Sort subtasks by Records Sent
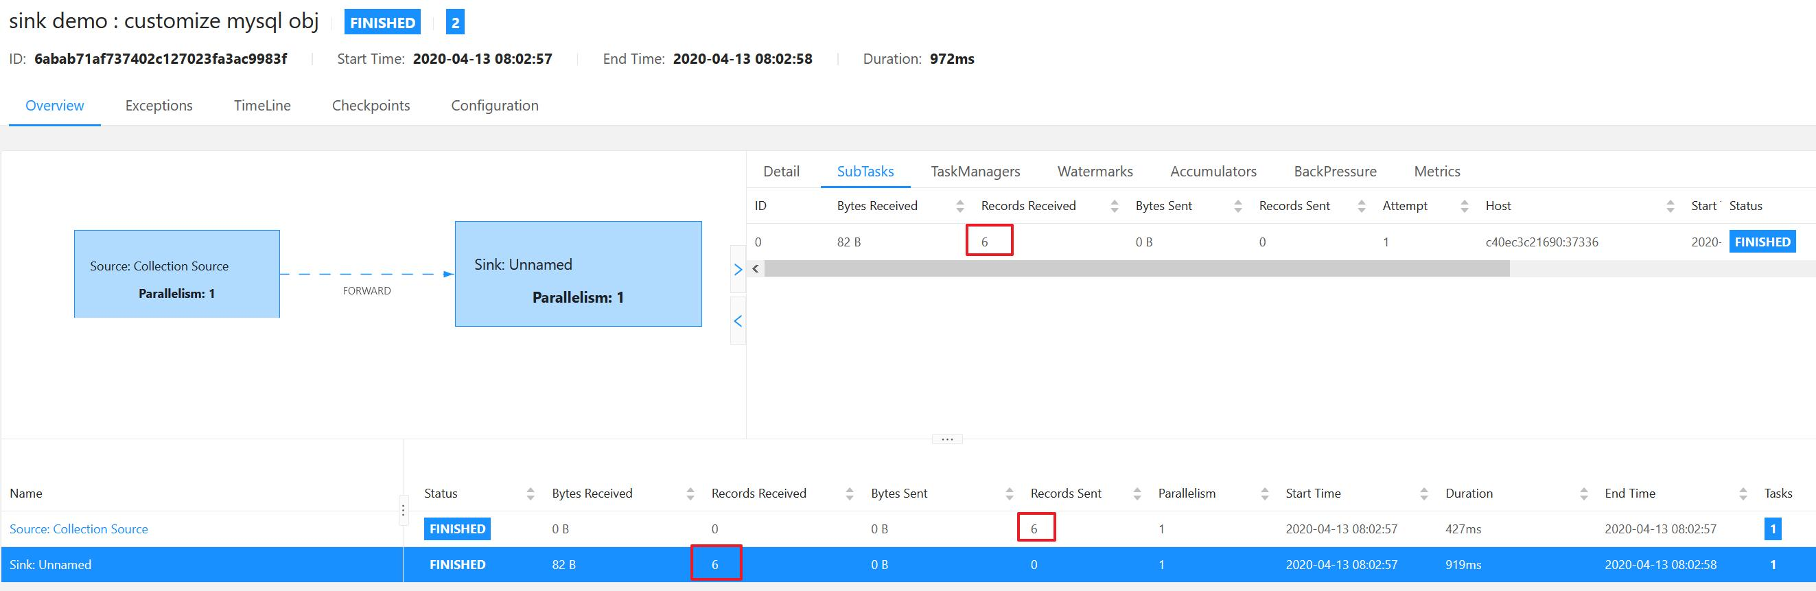1816x591 pixels. tap(1361, 206)
